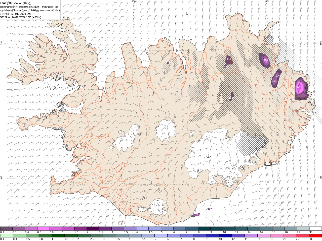Image resolution: width=322 pixels, height=241 pixels.
Task: Click the 'VT: Sun. 14.01.2024 16Z (+55 h)' line
Action: [21, 17]
